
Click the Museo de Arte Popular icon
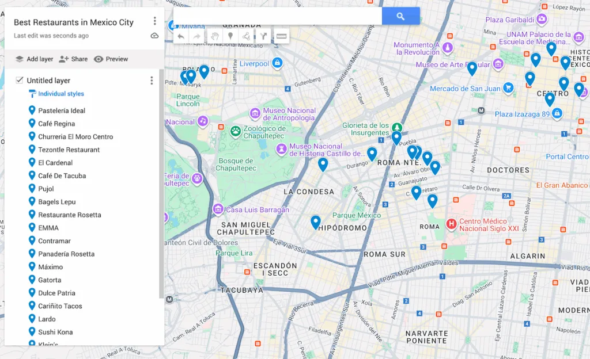[498, 64]
